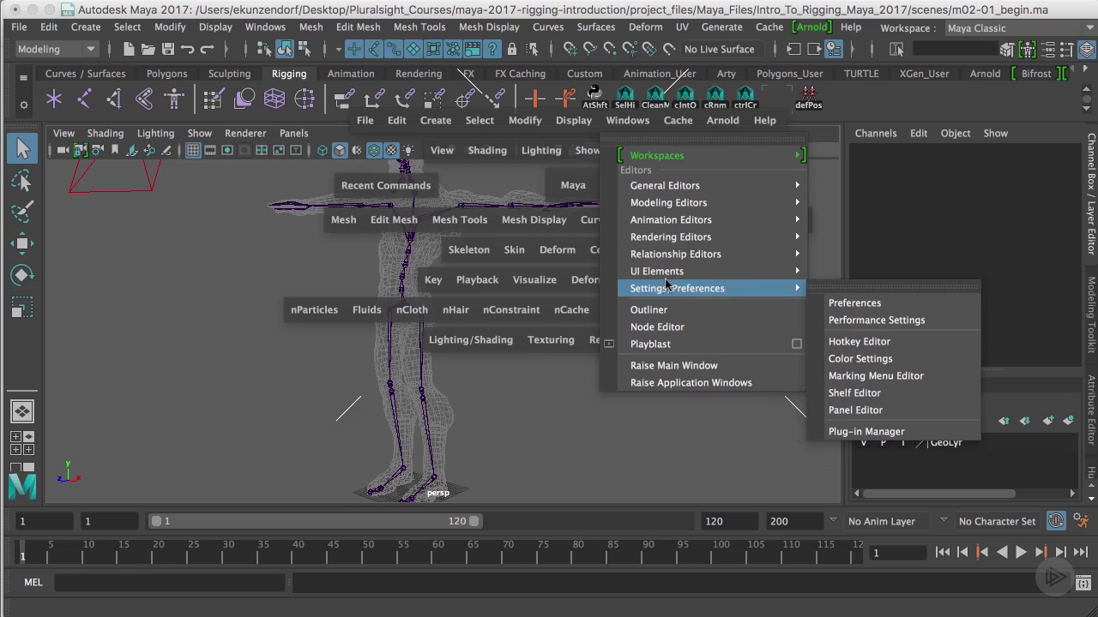The width and height of the screenshot is (1098, 617).
Task: Open the No Character Set dropdown
Action: (998, 521)
